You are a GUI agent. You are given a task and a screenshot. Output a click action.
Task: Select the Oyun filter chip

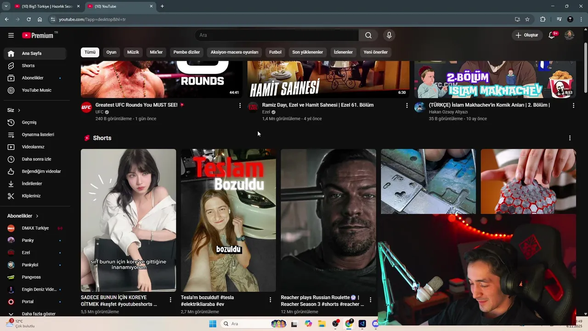pyautogui.click(x=112, y=52)
